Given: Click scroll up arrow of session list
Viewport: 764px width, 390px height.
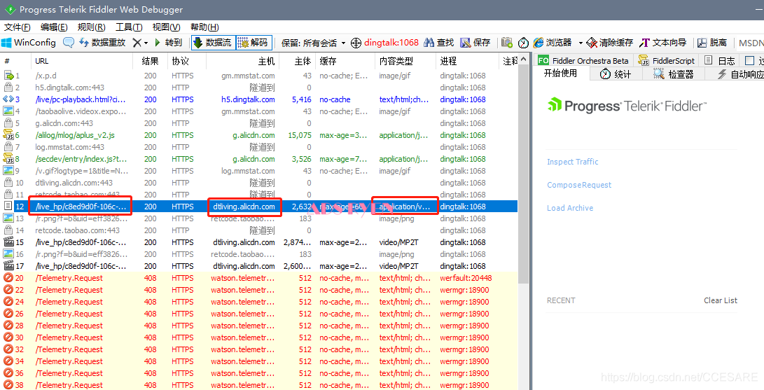Looking at the screenshot, I should 523,60.
